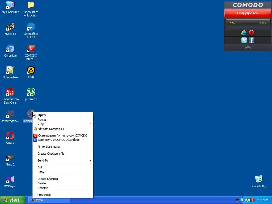Select the Opera desktop shortcut

pyautogui.click(x=10, y=138)
